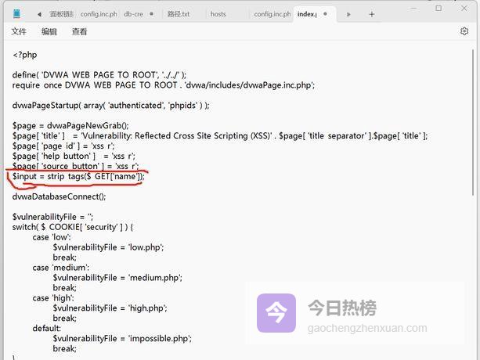
Task: Place cursor on strip_tags input line
Action: [78, 177]
